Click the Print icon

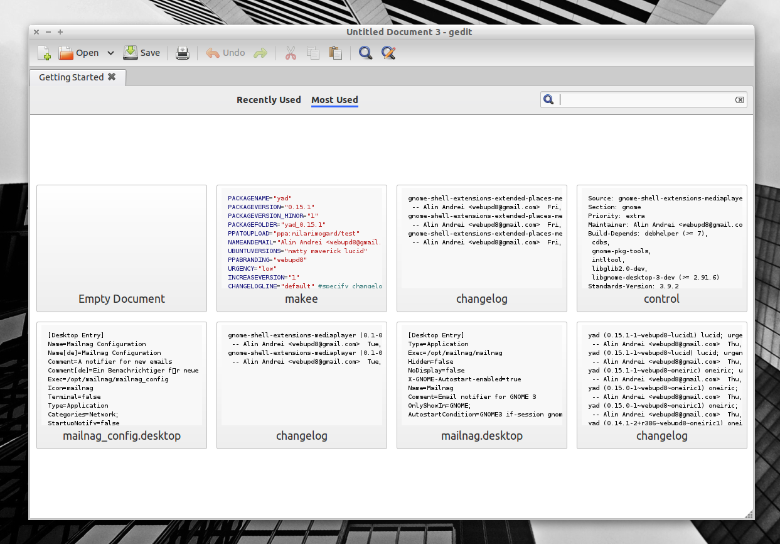coord(183,53)
